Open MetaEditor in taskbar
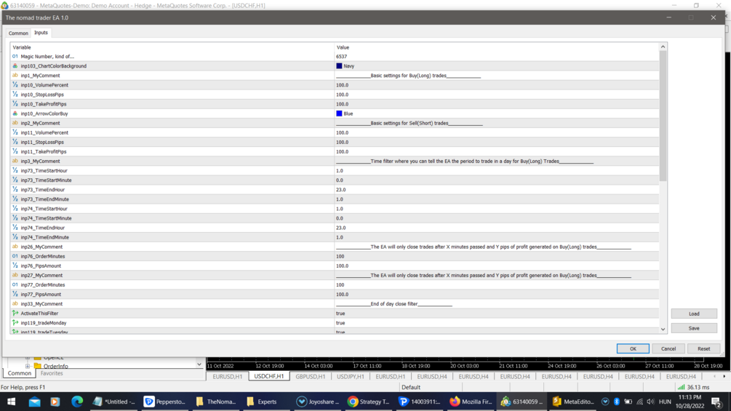This screenshot has width=731, height=411. coord(573,402)
